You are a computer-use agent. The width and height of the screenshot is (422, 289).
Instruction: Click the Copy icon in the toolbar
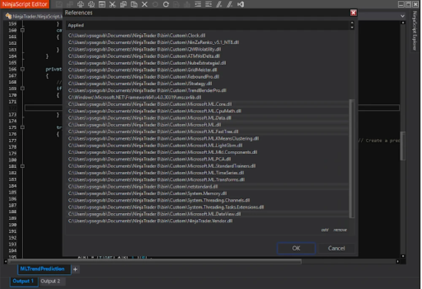[123, 4]
